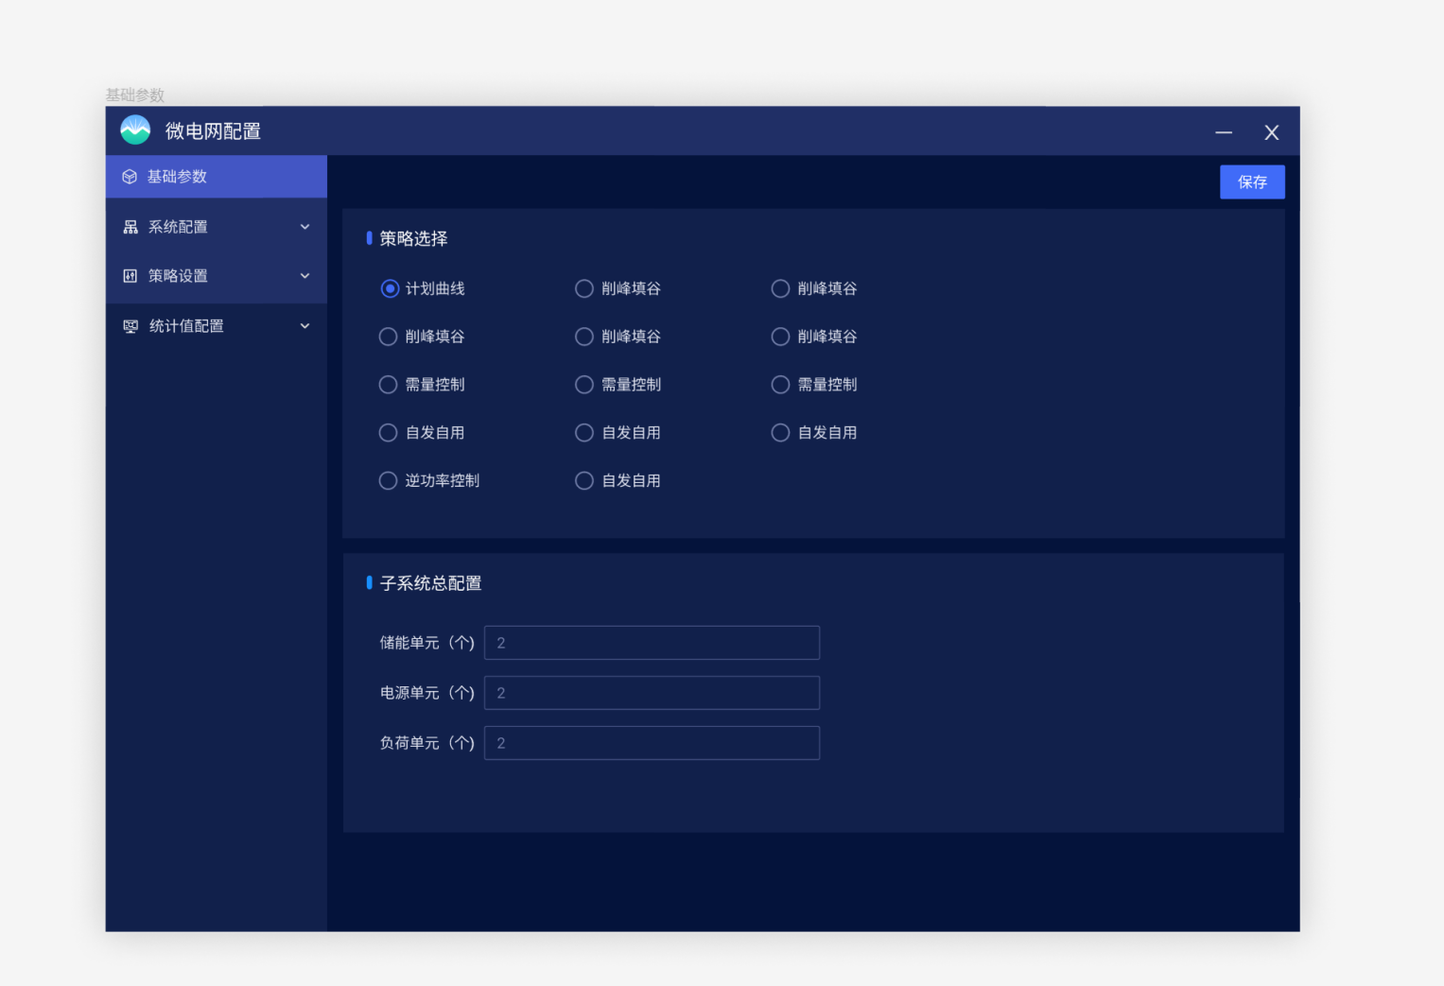The image size is (1444, 986).
Task: Focus the 电源单元 count input field
Action: (652, 693)
